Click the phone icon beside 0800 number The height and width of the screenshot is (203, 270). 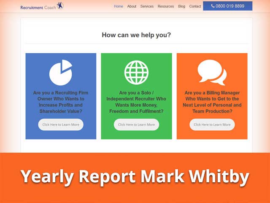[212, 6]
